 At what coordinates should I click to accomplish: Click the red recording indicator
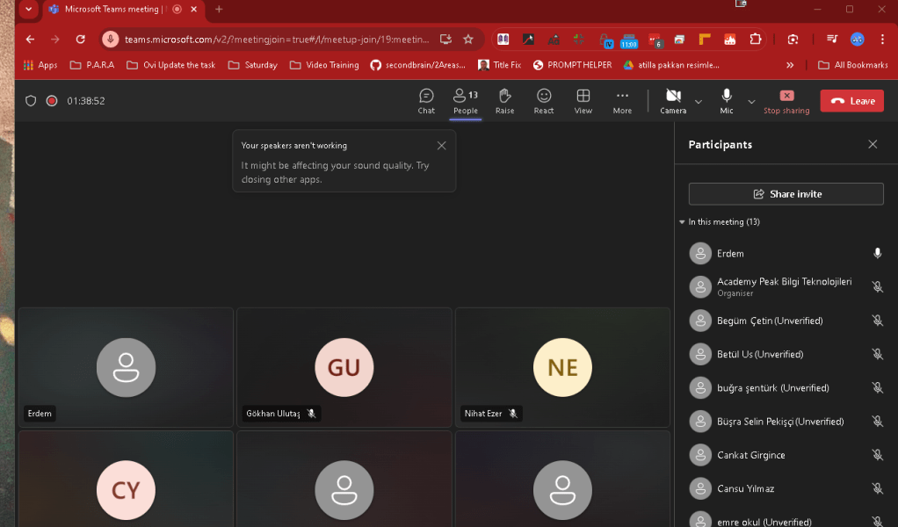tap(52, 101)
